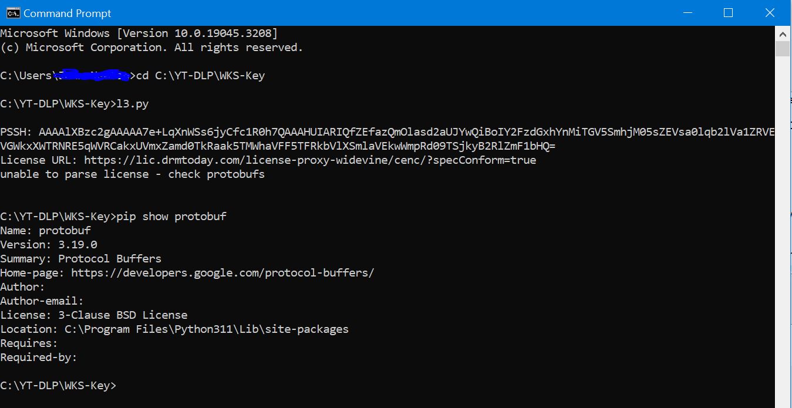Maximize the Command Prompt window
This screenshot has width=792, height=408.
728,13
